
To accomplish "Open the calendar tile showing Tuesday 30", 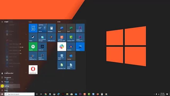I will [33, 28].
